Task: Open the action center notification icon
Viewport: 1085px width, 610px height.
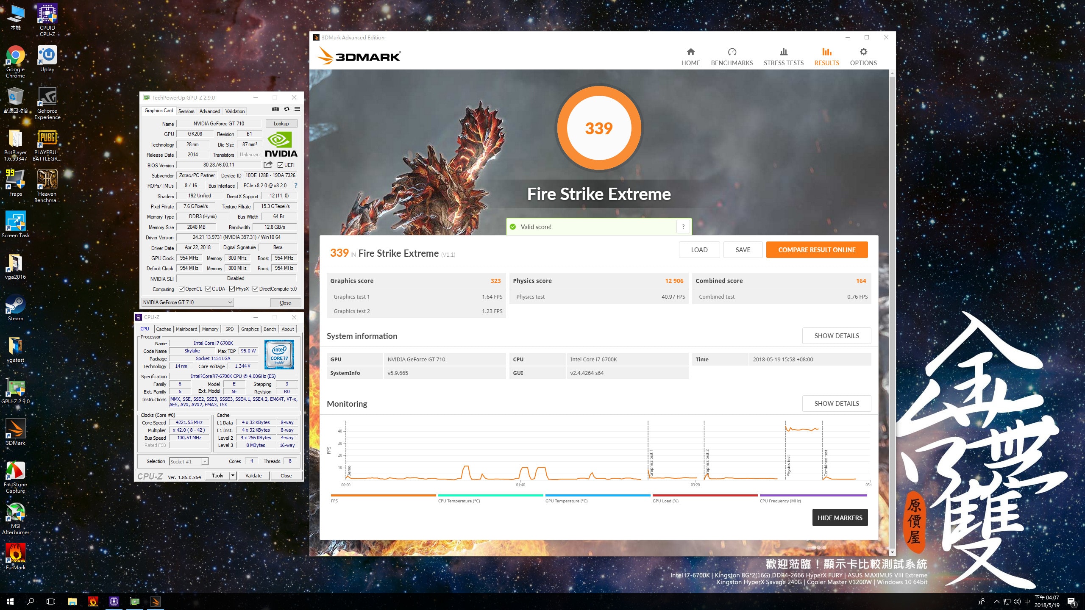Action: click(1071, 602)
